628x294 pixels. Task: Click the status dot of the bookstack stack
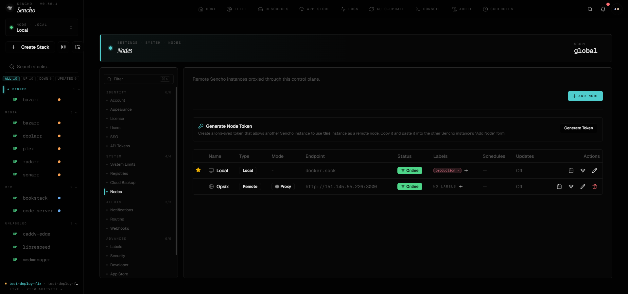(59, 198)
